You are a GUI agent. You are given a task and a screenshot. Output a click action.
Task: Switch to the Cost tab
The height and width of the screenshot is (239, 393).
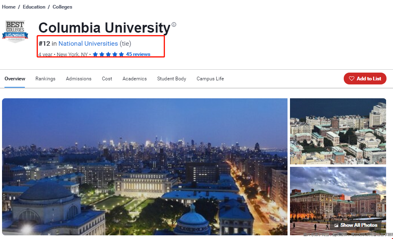click(107, 79)
